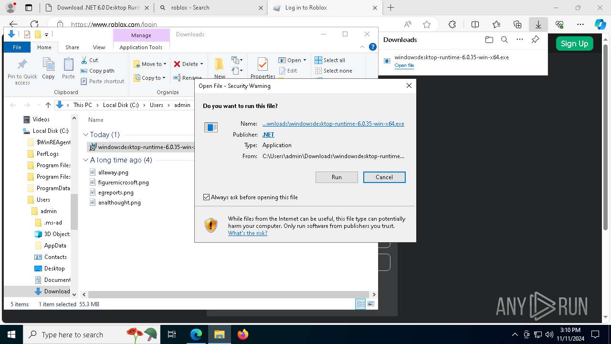Click Open file link in Edge Downloads
The width and height of the screenshot is (611, 344).
404,65
